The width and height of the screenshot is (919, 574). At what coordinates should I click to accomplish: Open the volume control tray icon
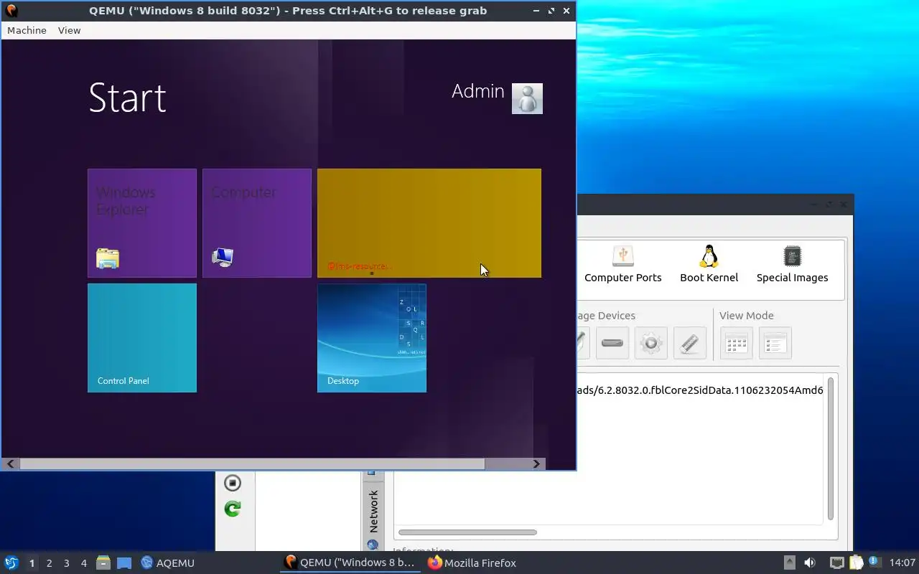coord(810,563)
